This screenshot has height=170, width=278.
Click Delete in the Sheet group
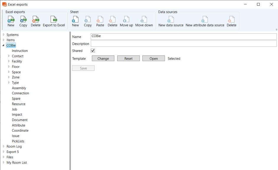(x=113, y=21)
